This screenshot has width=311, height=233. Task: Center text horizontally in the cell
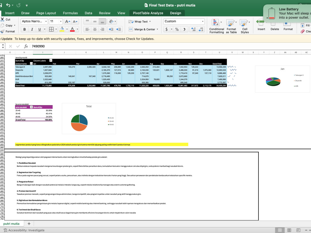coord(95,29)
